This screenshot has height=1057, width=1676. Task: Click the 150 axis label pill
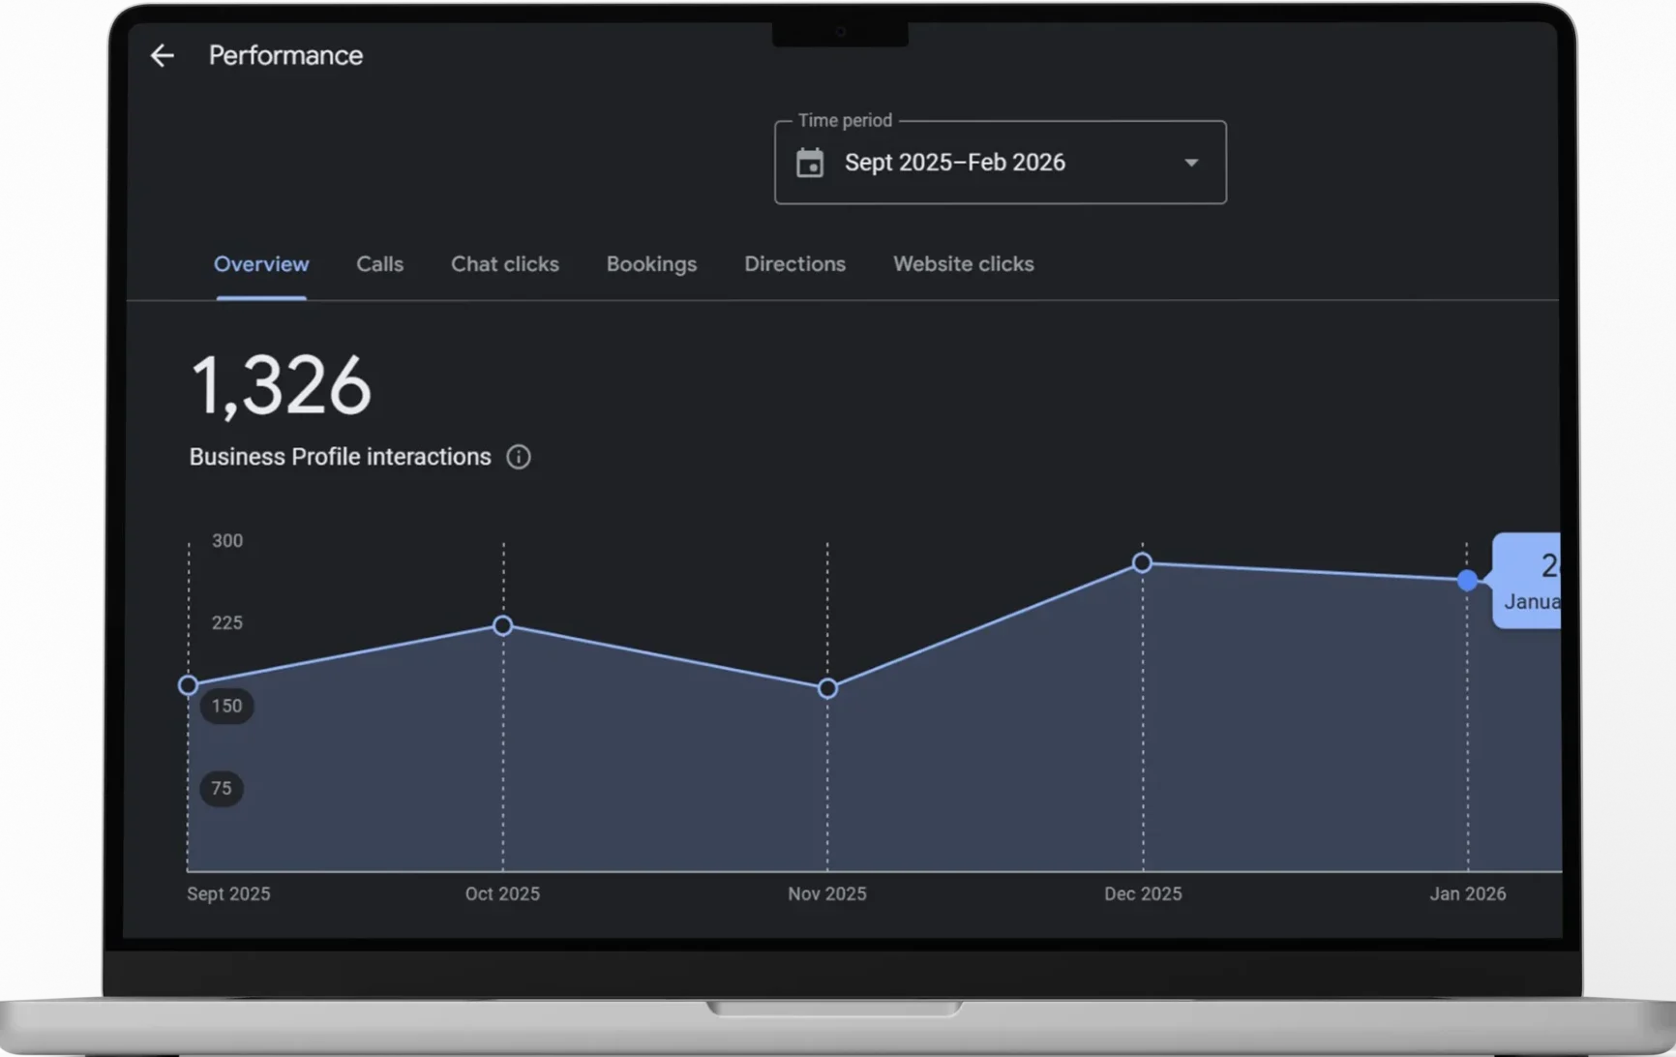tap(226, 706)
